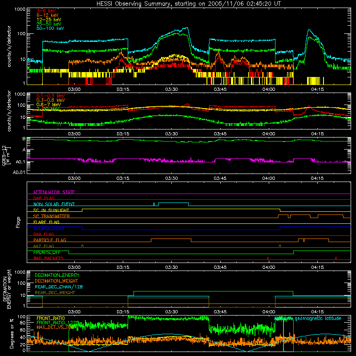356x356 pixels.
Task: Select the BAD_PACKETS flag label
Action: 49,258
